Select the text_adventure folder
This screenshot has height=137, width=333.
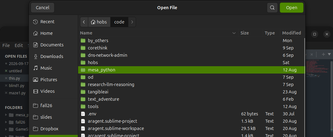coord(191,99)
